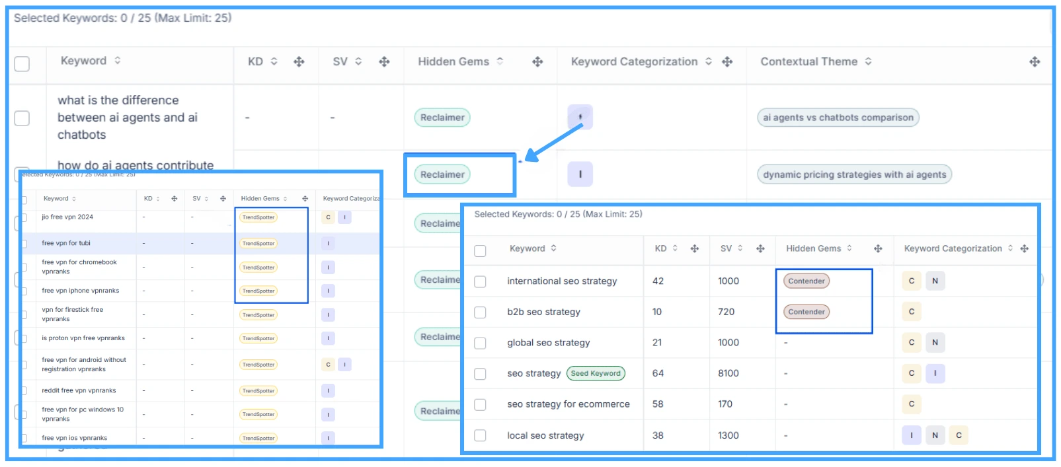The image size is (1061, 467).
Task: Click the keyword 'seo strategy for ecommerce'
Action: [569, 404]
